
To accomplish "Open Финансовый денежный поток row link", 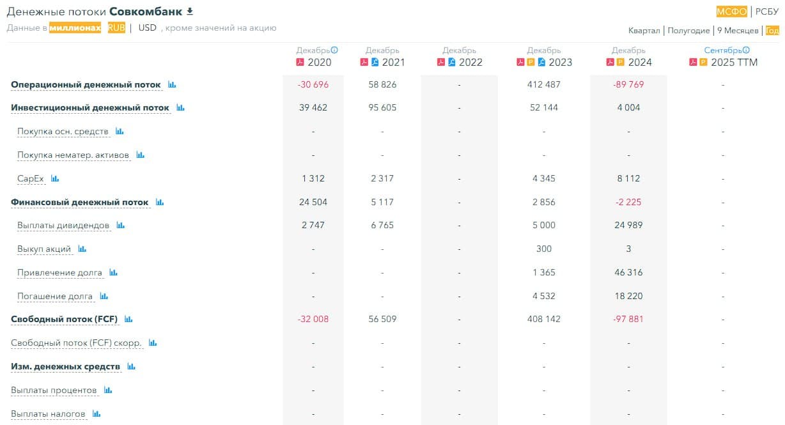I will coord(79,203).
